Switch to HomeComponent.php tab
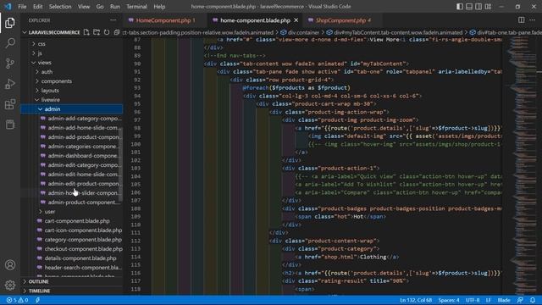 click(x=166, y=20)
